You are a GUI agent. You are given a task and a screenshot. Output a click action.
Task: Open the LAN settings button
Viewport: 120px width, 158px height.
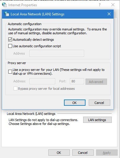[x=97, y=120]
